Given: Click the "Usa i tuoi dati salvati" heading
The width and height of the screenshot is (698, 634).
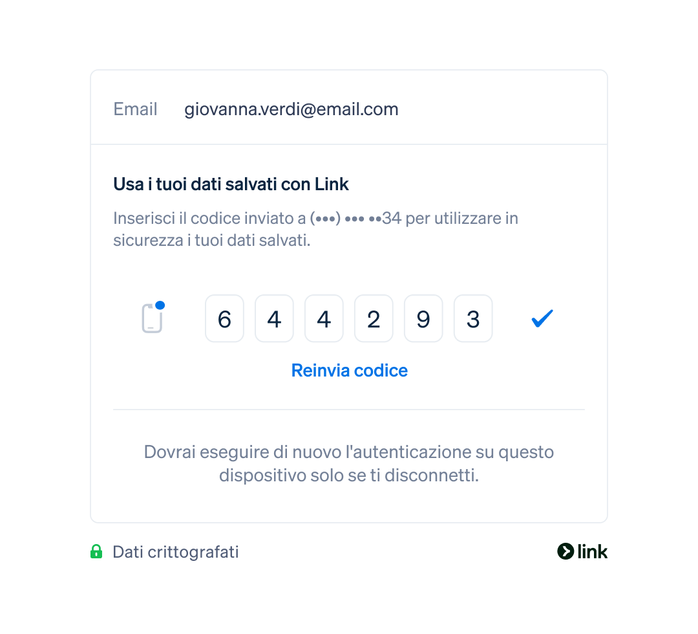Looking at the screenshot, I should [x=231, y=184].
